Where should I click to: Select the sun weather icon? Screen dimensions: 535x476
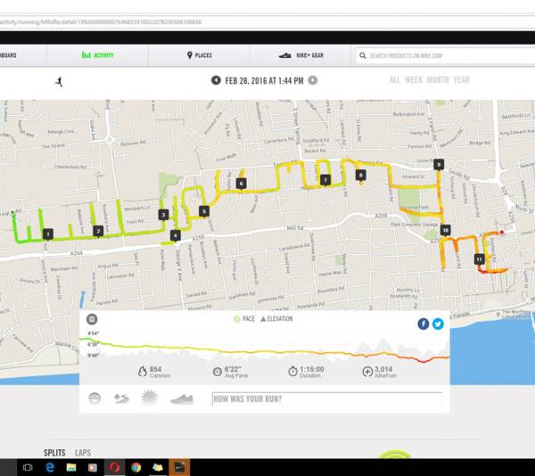(x=149, y=398)
